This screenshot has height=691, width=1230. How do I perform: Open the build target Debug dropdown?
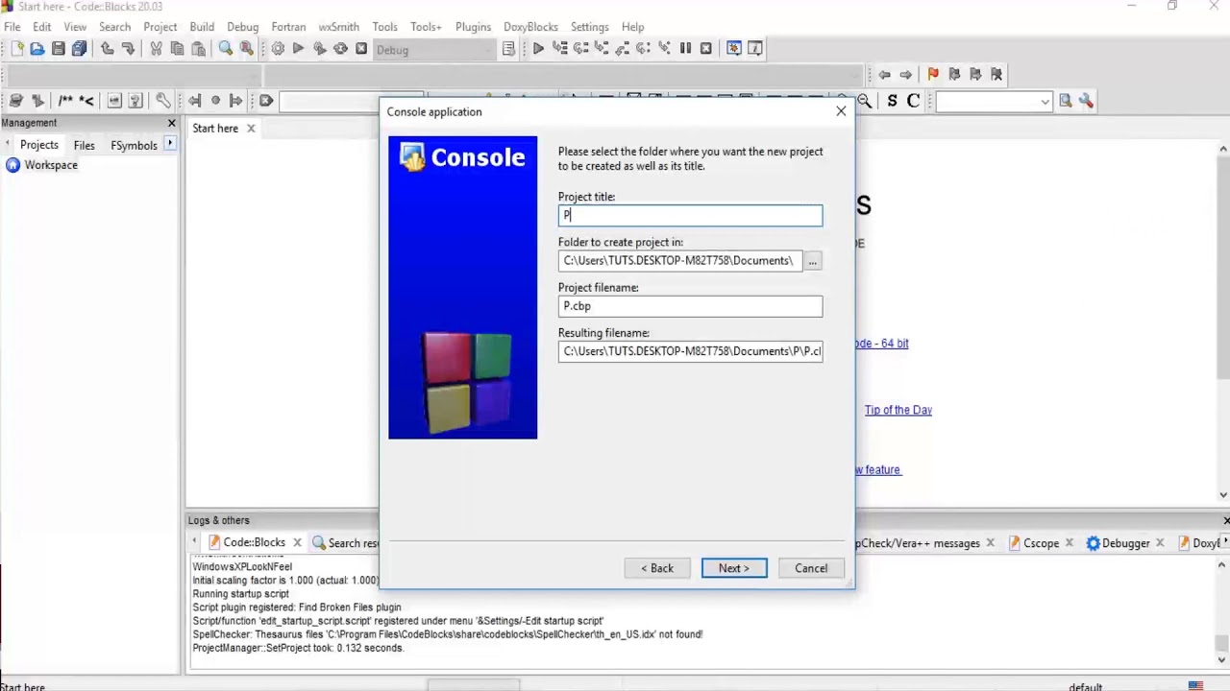pyautogui.click(x=435, y=50)
